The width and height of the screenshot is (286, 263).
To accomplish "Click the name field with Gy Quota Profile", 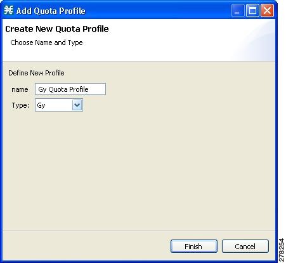I will tap(70, 89).
